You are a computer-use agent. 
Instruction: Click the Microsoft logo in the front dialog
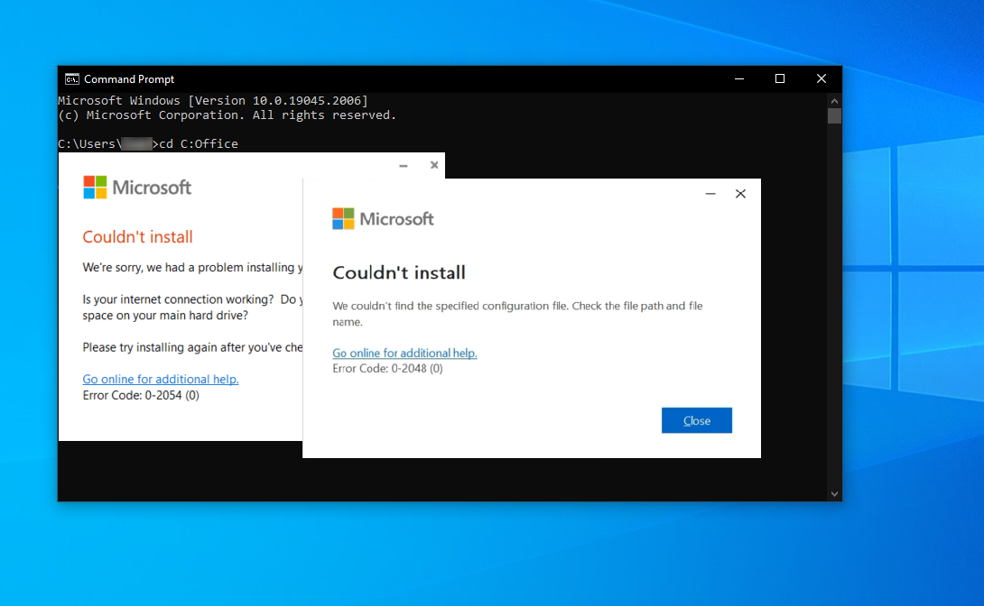(x=384, y=219)
